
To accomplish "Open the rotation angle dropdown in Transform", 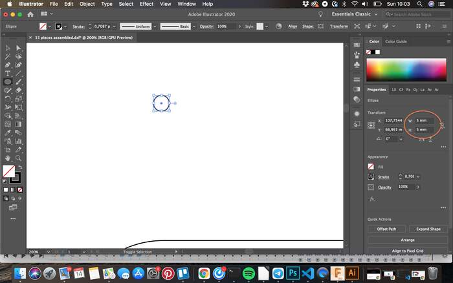I will click(x=401, y=139).
